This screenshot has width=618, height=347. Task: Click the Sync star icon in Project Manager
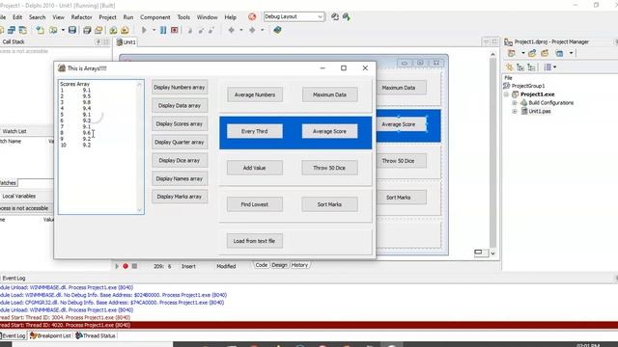pyautogui.click(x=510, y=67)
